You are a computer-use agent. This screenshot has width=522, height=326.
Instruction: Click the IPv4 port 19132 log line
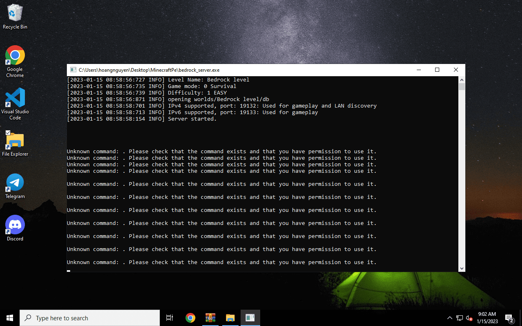pyautogui.click(x=222, y=106)
